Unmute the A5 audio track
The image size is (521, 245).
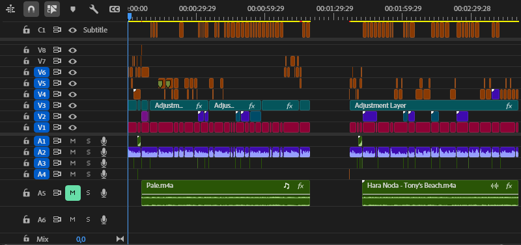[73, 193]
